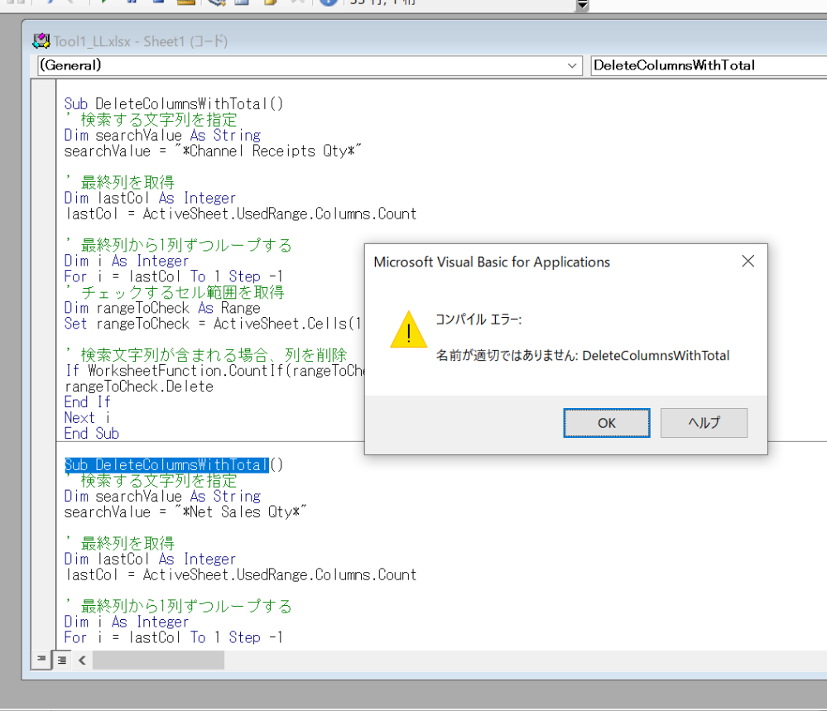827x711 pixels.
Task: Click the horizontal scrollbar thumb
Action: click(x=158, y=660)
